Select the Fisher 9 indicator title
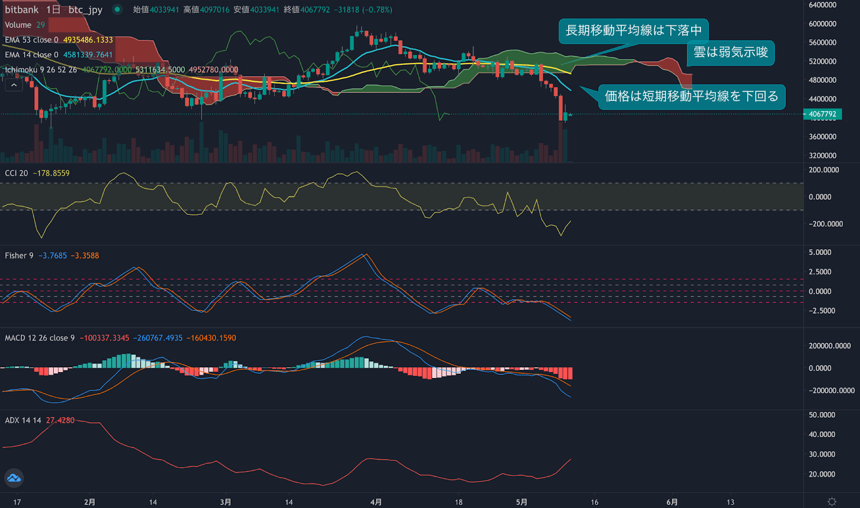The width and height of the screenshot is (860, 508). tap(19, 256)
